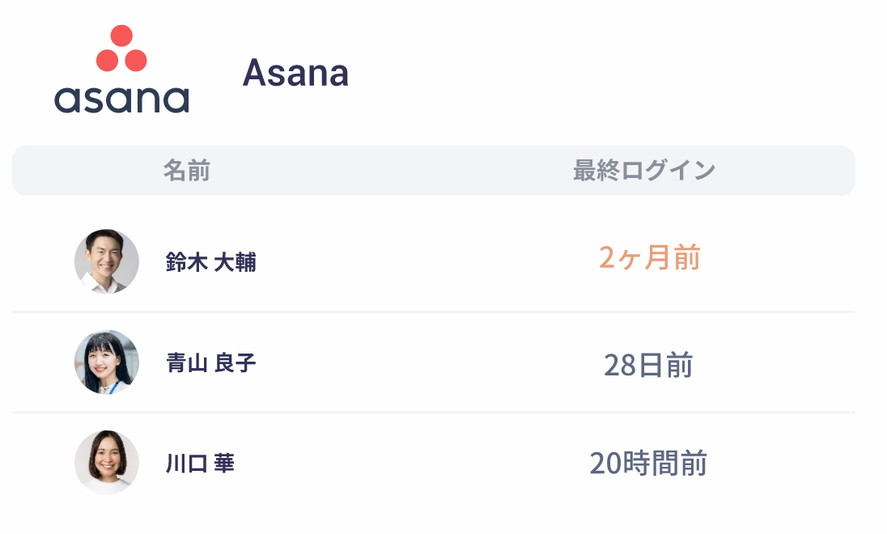Click the orange 2ヶ月前 login value

[649, 257]
